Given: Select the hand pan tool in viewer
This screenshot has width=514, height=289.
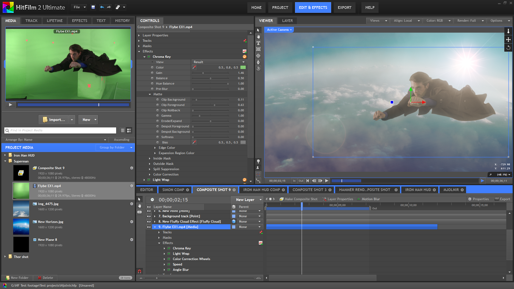Looking at the screenshot, I should 258,37.
